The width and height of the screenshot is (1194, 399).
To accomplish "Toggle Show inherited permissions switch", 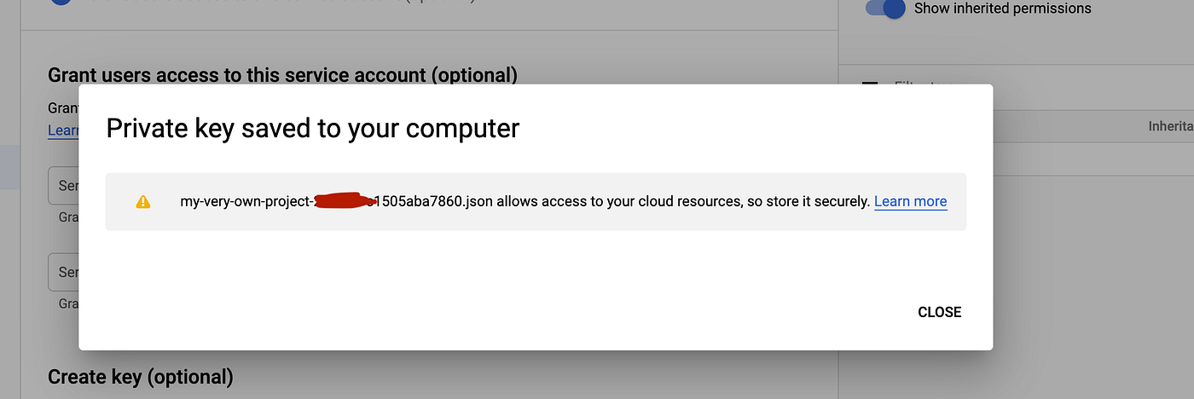I will [x=885, y=9].
